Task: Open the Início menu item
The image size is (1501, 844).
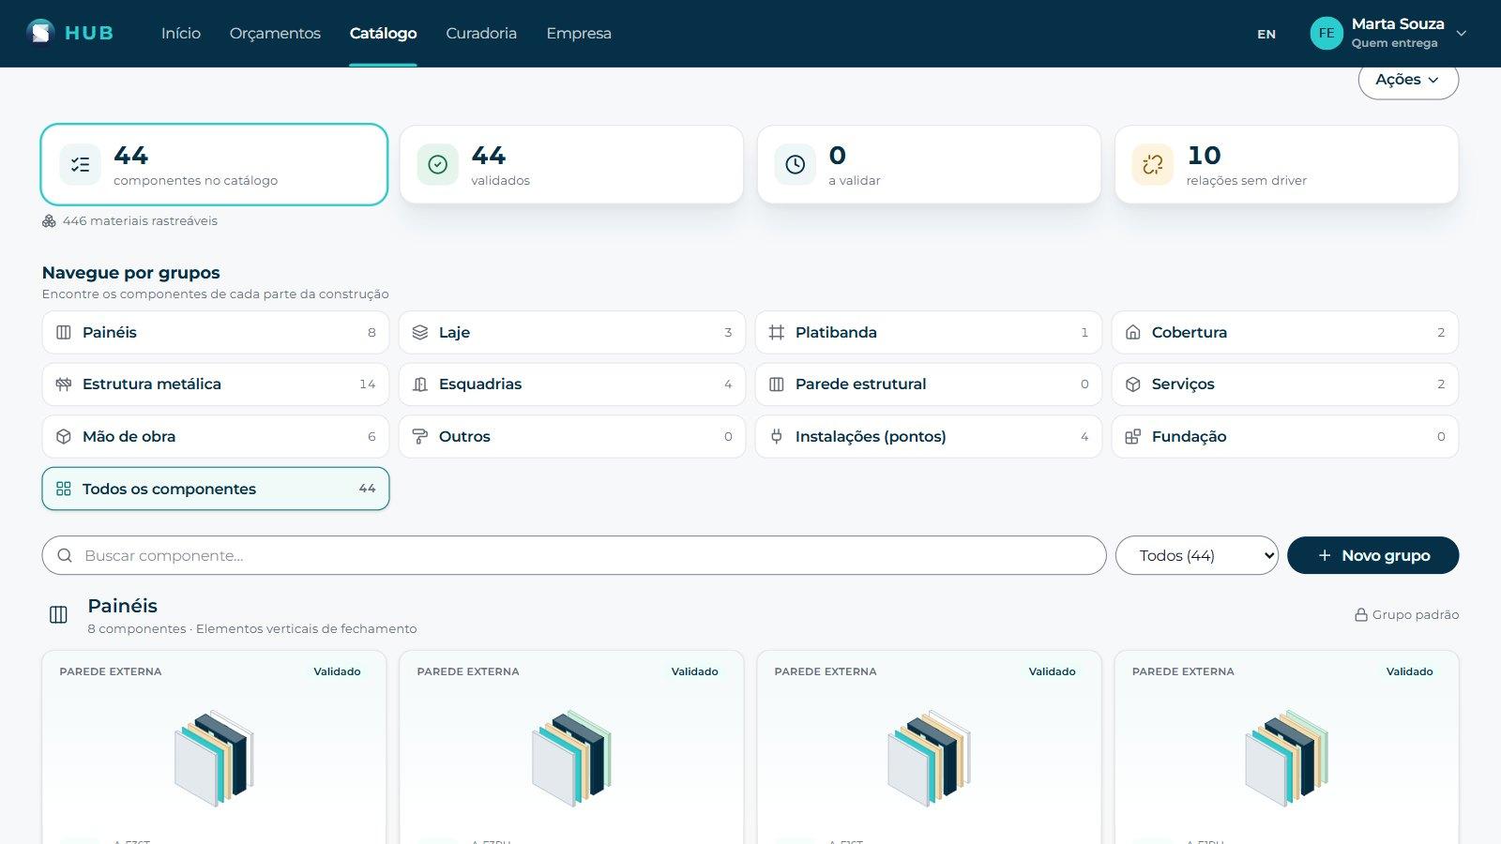Action: pyautogui.click(x=181, y=33)
